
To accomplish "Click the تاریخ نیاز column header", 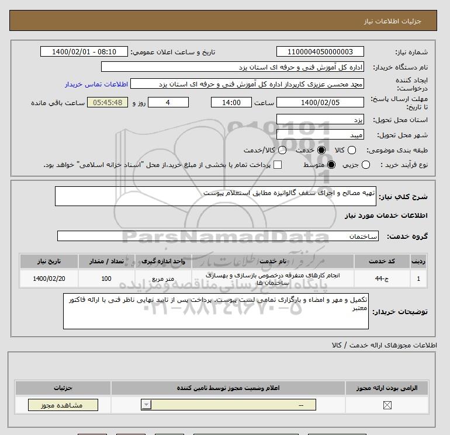I will coord(49,261).
